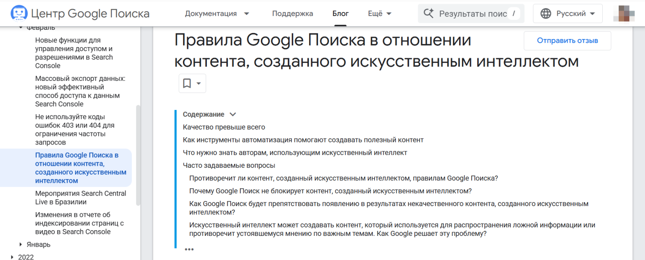This screenshot has width=645, height=260.
Task: Collapse the Содержание chevron
Action: (x=233, y=114)
